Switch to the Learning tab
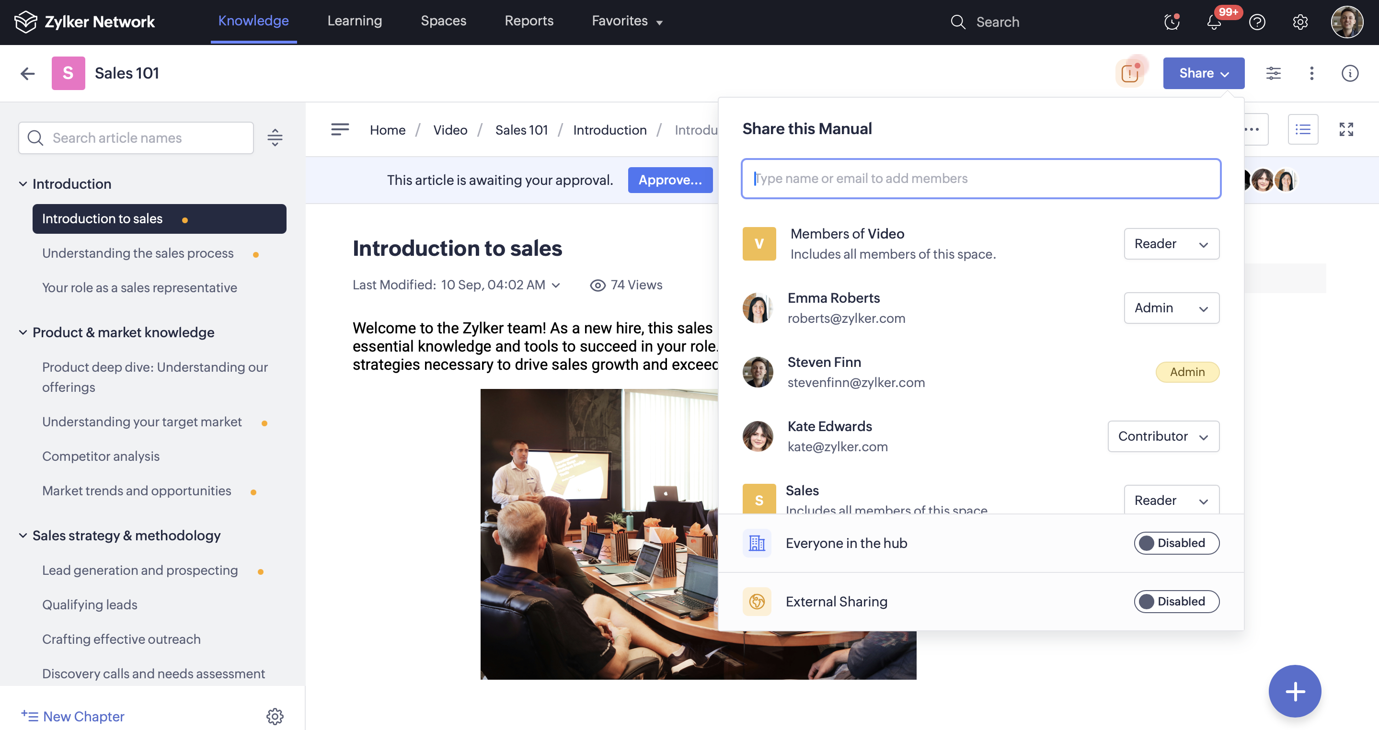Screen dimensions: 1379x730 355,21
